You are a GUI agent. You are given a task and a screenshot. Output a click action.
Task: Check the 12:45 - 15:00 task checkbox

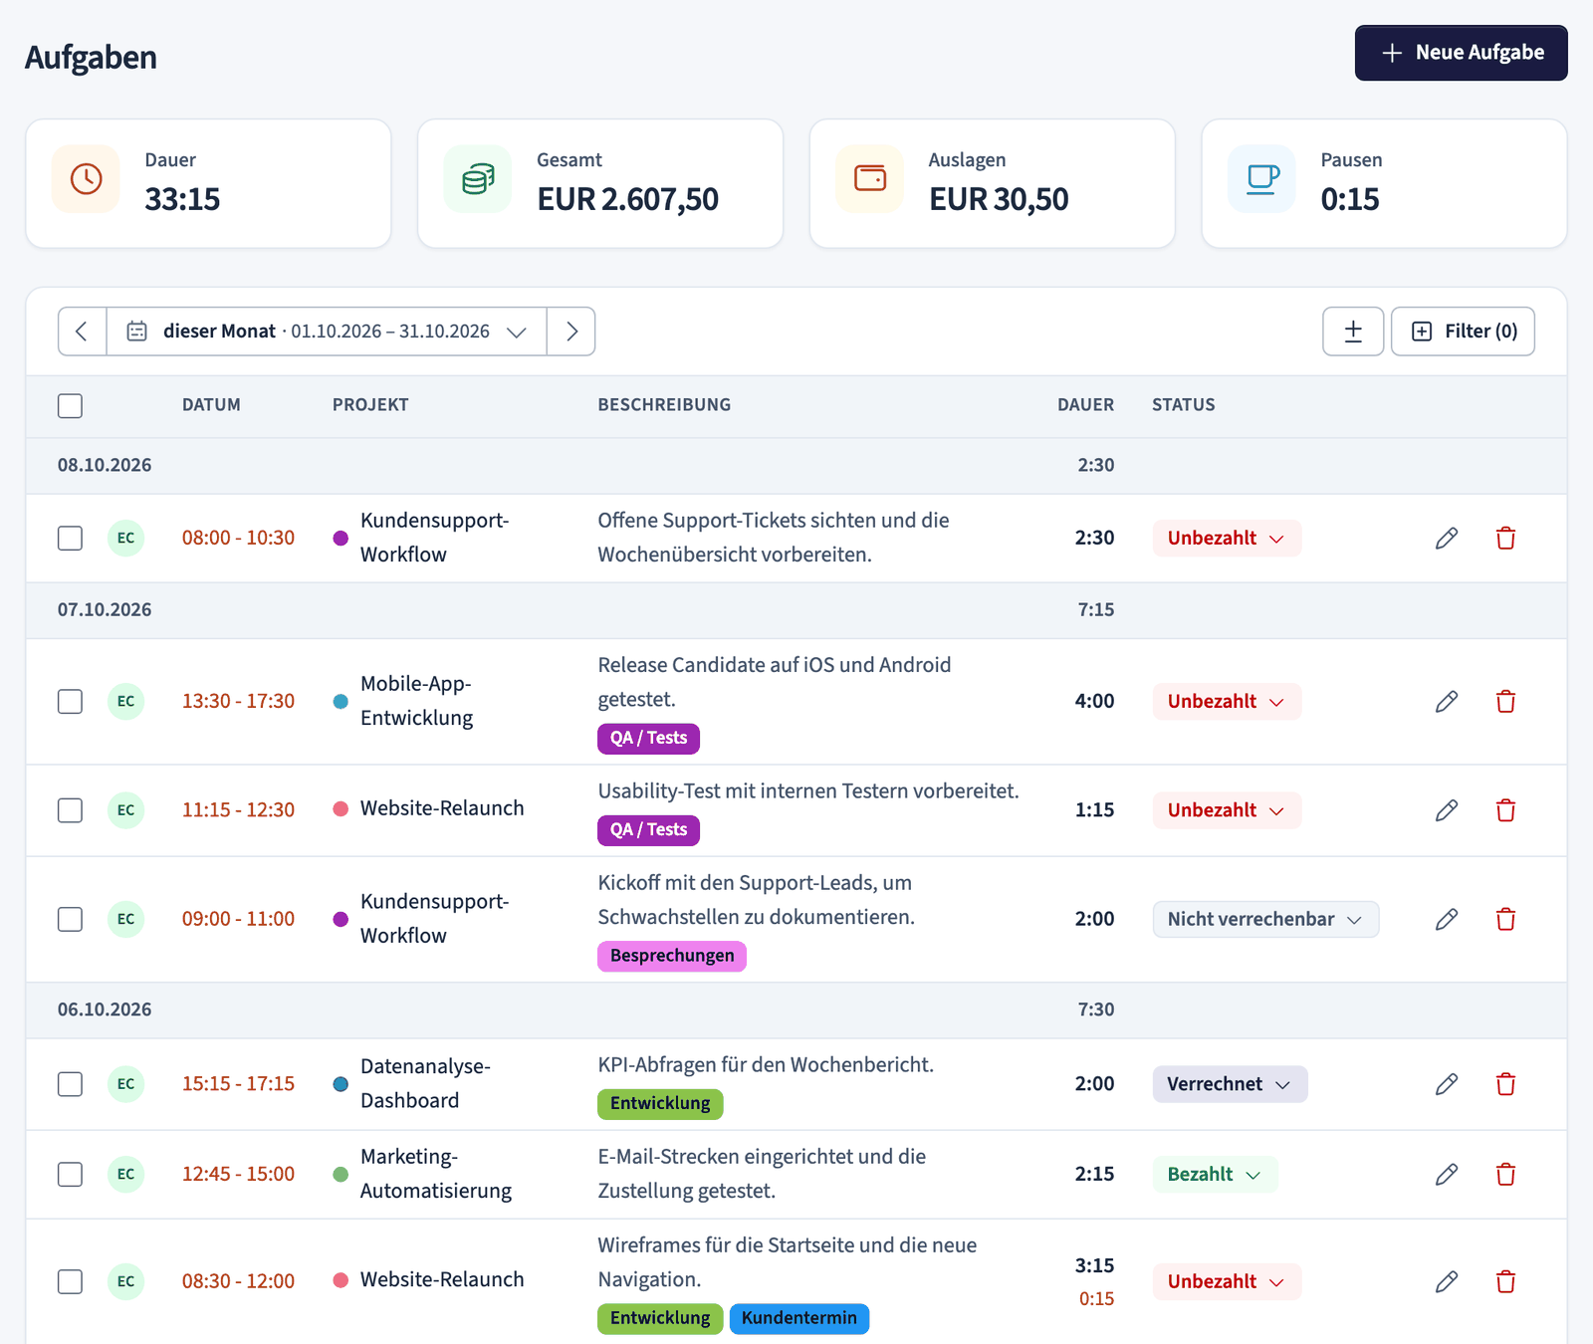[x=70, y=1175]
